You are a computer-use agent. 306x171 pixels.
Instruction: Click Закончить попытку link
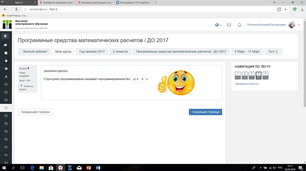[x=247, y=84]
